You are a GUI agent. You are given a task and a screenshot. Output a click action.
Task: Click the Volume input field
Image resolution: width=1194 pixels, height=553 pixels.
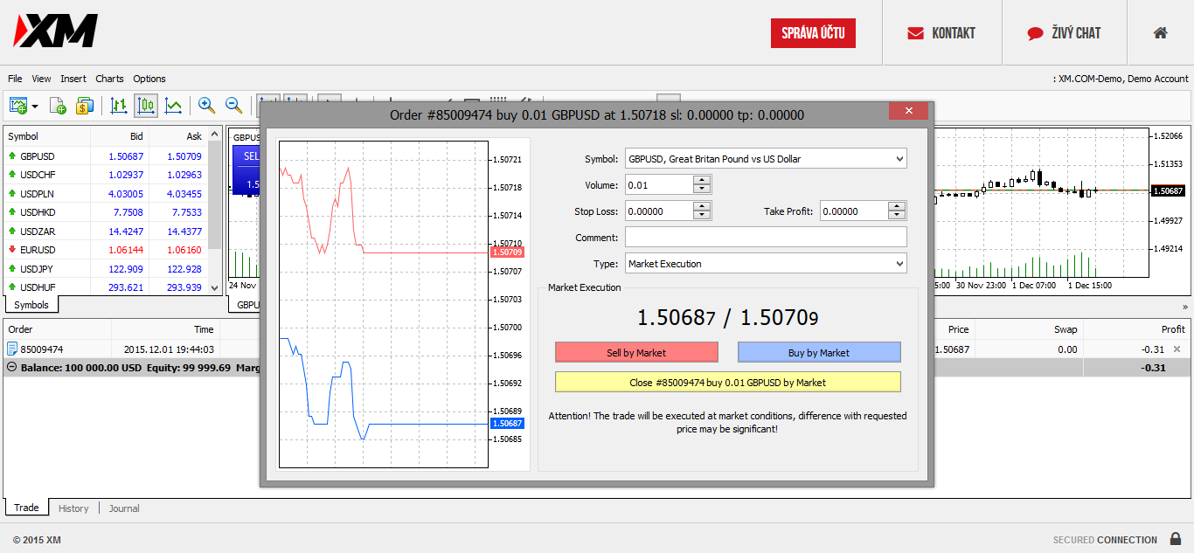[659, 184]
